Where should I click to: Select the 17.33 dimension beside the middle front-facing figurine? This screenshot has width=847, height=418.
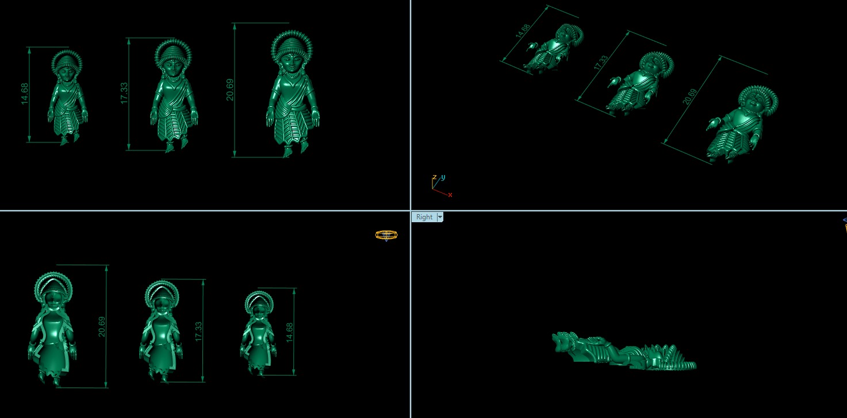(x=125, y=93)
